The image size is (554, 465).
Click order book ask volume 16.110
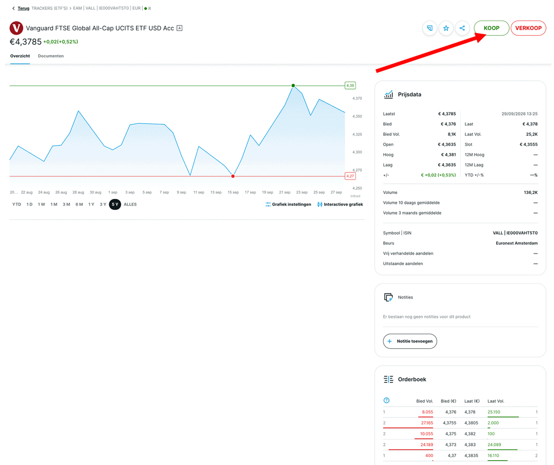pos(493,456)
